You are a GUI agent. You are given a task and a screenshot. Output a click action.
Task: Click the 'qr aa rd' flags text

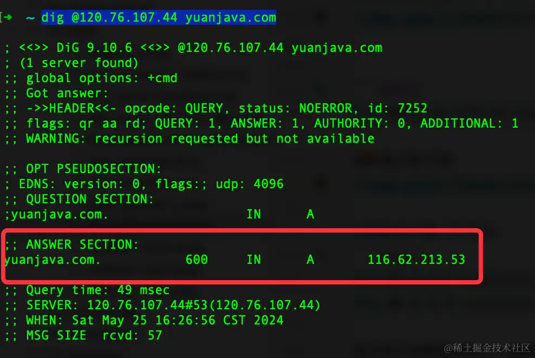[113, 123]
